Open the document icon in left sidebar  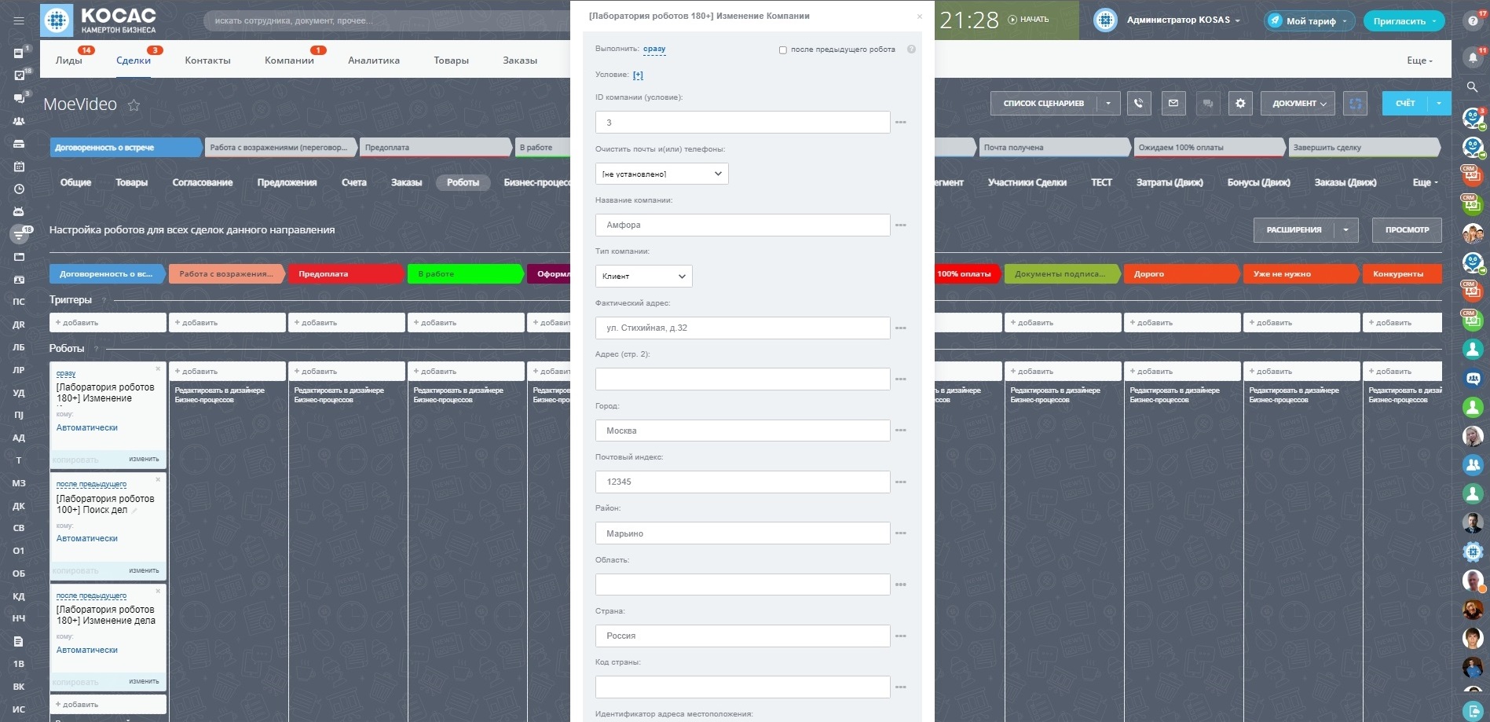[19, 642]
